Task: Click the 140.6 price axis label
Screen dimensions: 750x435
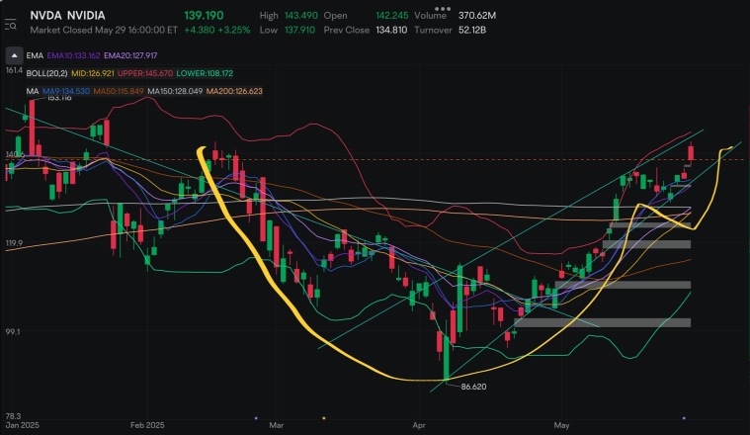Action: (x=15, y=154)
